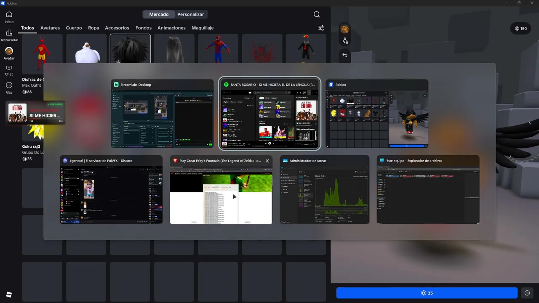Close the Play Great Fairy's Fountain window
539x303 pixels.
click(x=267, y=161)
